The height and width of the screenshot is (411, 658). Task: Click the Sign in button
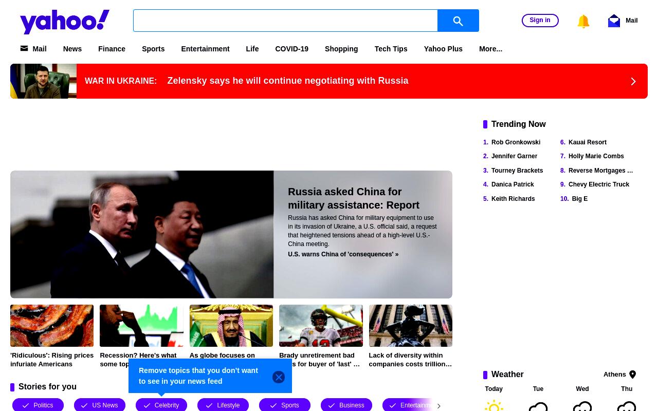pyautogui.click(x=540, y=21)
